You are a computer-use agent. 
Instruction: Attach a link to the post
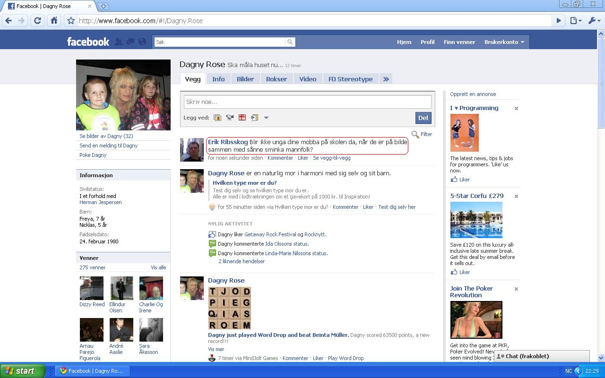pos(254,118)
